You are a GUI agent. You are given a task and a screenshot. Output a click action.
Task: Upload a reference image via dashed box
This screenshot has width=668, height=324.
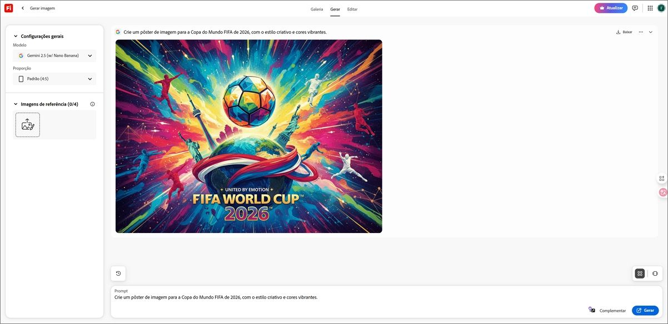28,125
